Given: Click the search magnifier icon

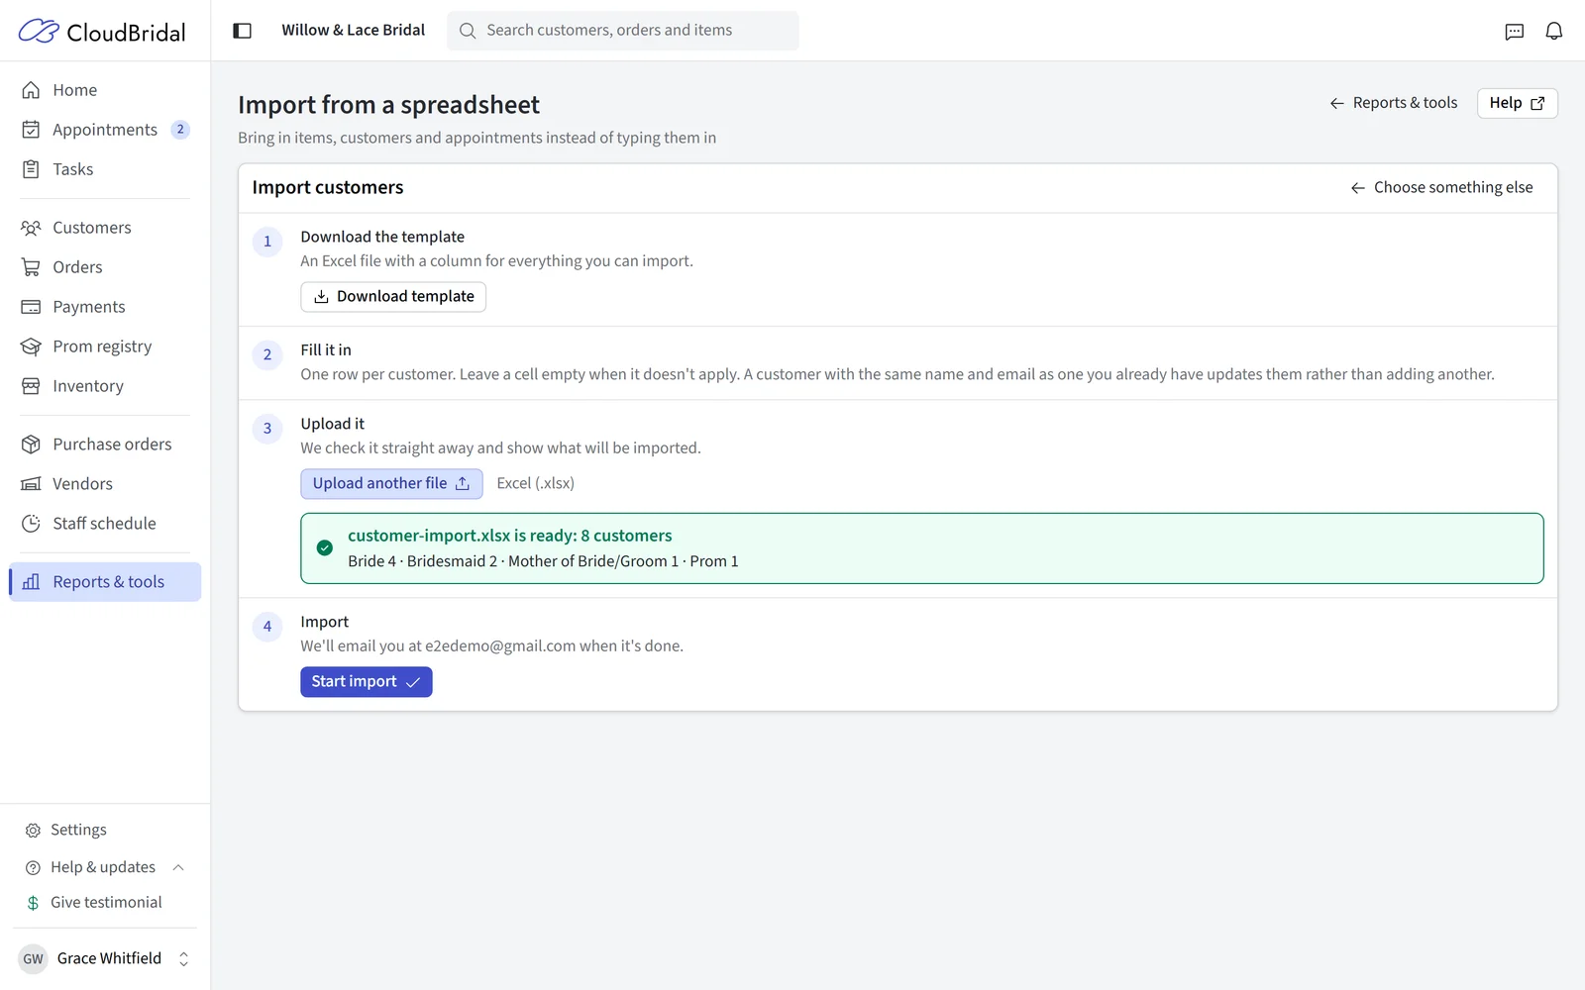Looking at the screenshot, I should point(468,31).
